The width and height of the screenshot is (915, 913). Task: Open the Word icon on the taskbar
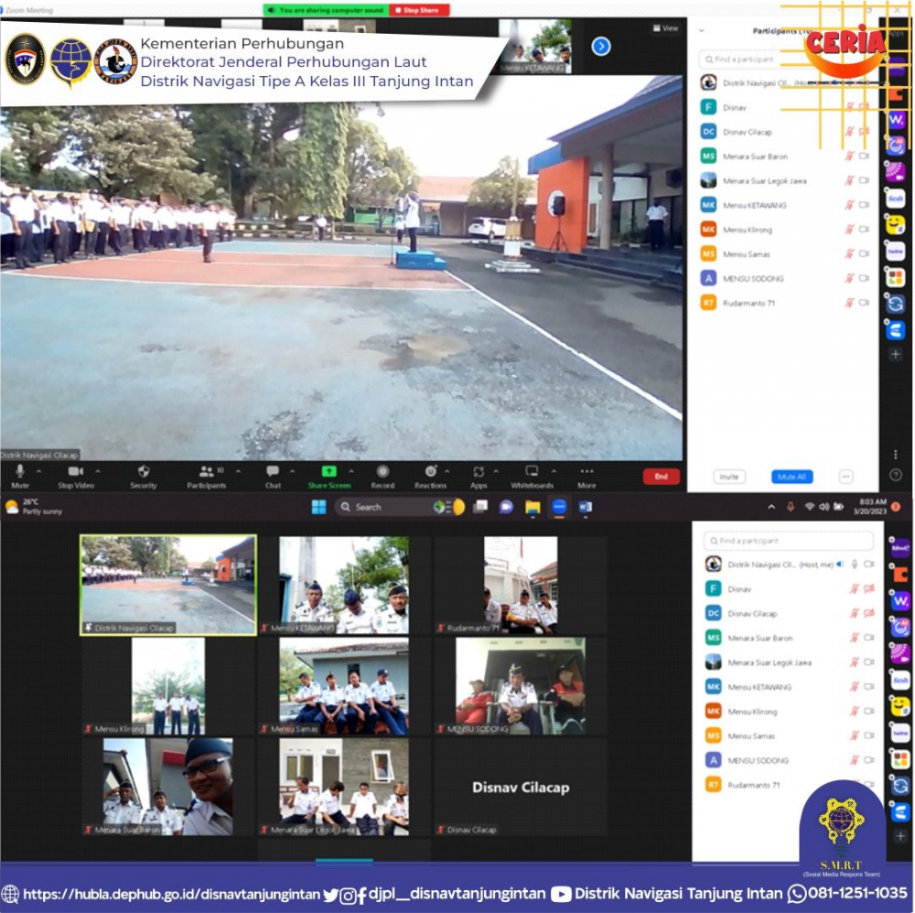coord(586,507)
